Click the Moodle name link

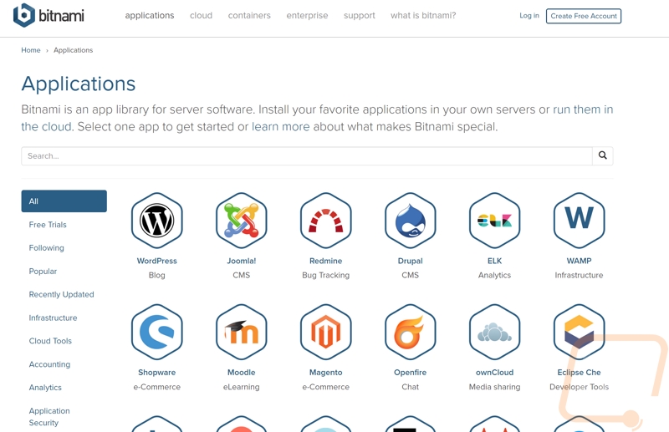click(241, 373)
